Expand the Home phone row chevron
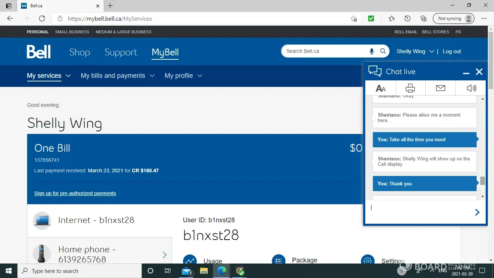This screenshot has height=278, width=494. (x=165, y=255)
